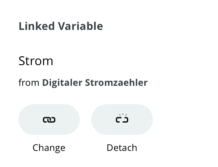Click the Detach text label
Viewport: 218px width, 167px height.
pos(122,148)
